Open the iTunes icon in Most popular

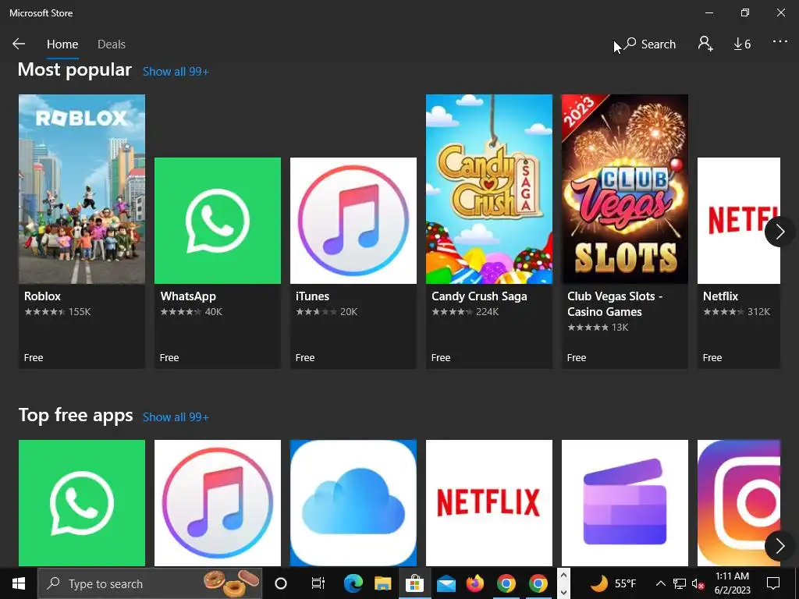coord(353,221)
